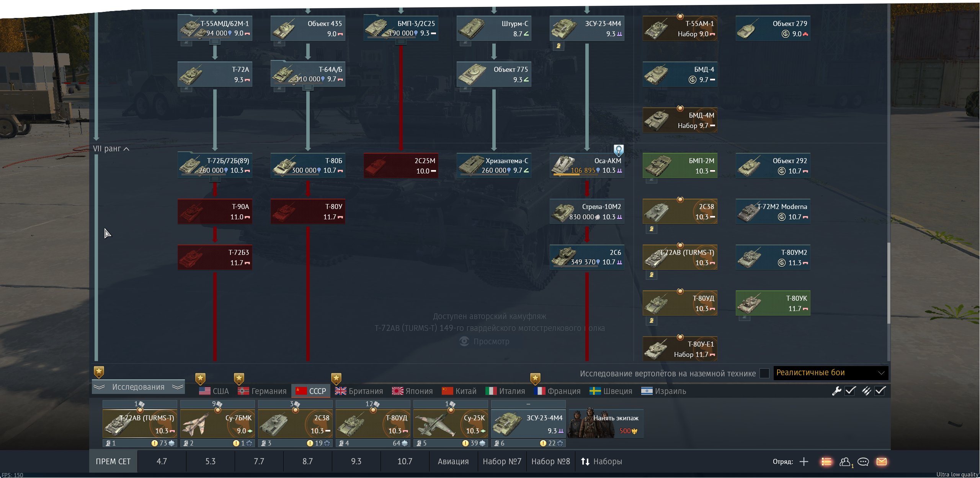Click the plus icon to add squad member
This screenshot has width=980, height=478.
[x=804, y=462]
